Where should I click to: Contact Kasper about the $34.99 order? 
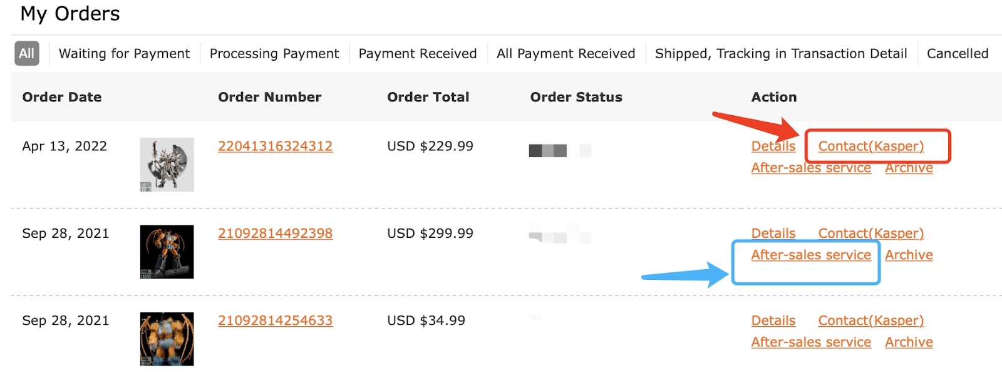point(870,321)
